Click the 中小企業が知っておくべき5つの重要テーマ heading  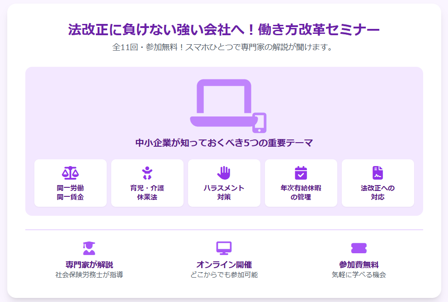[224, 143]
